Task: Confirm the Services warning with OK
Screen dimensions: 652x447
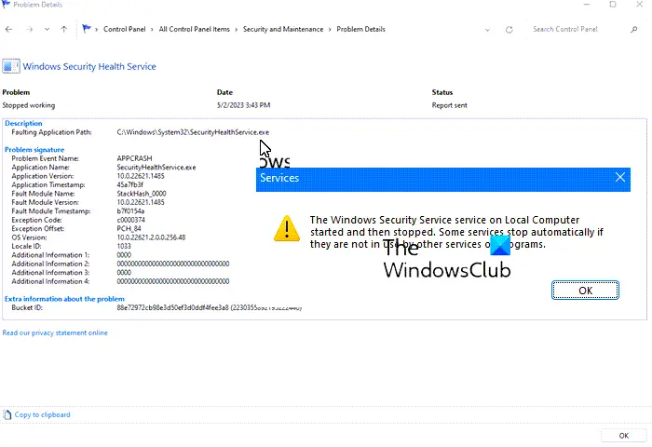Action: point(585,291)
